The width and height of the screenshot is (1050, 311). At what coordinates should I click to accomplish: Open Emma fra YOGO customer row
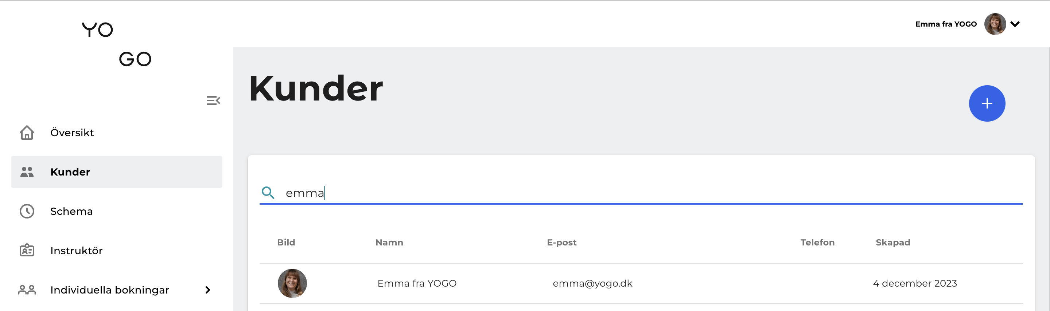tap(641, 283)
